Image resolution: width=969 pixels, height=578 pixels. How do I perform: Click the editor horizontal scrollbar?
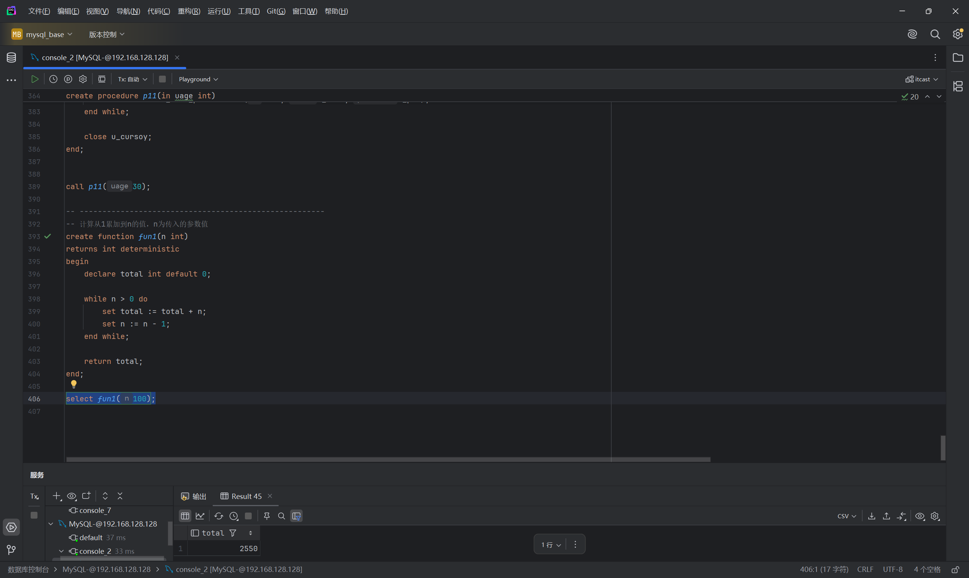tap(388, 460)
